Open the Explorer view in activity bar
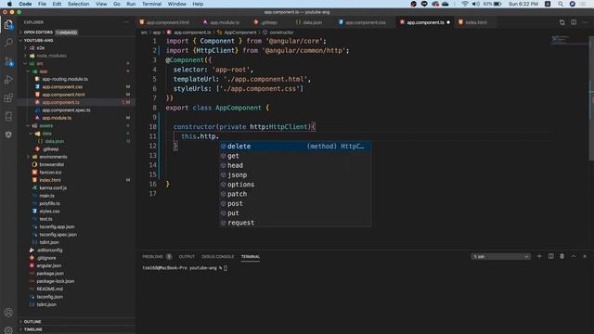Image resolution: width=594 pixels, height=334 pixels. 8,25
